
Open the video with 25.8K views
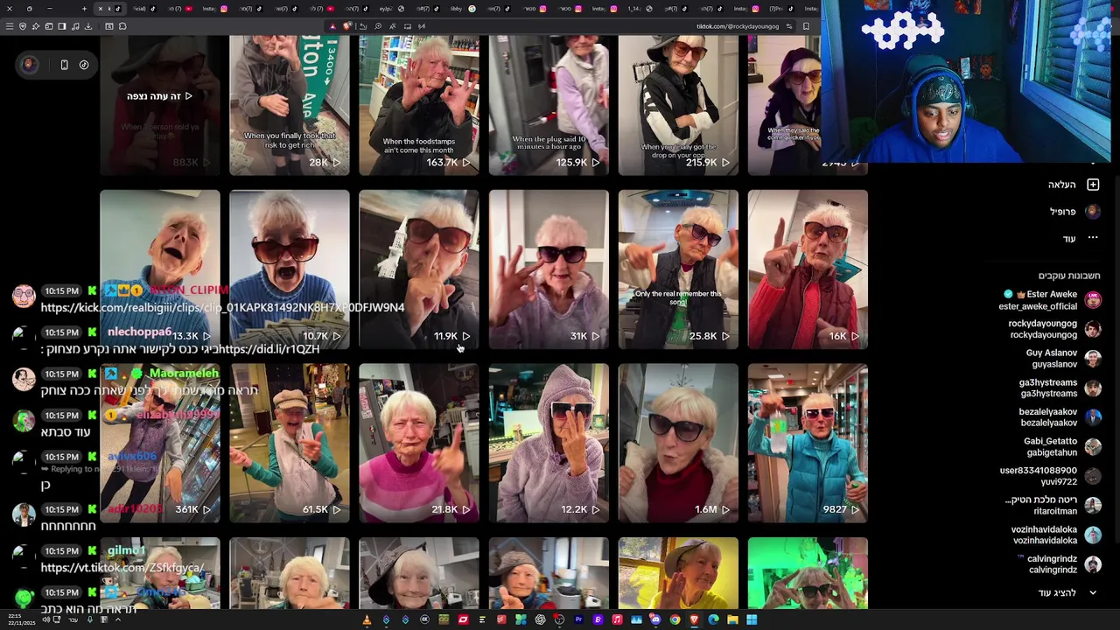click(678, 269)
